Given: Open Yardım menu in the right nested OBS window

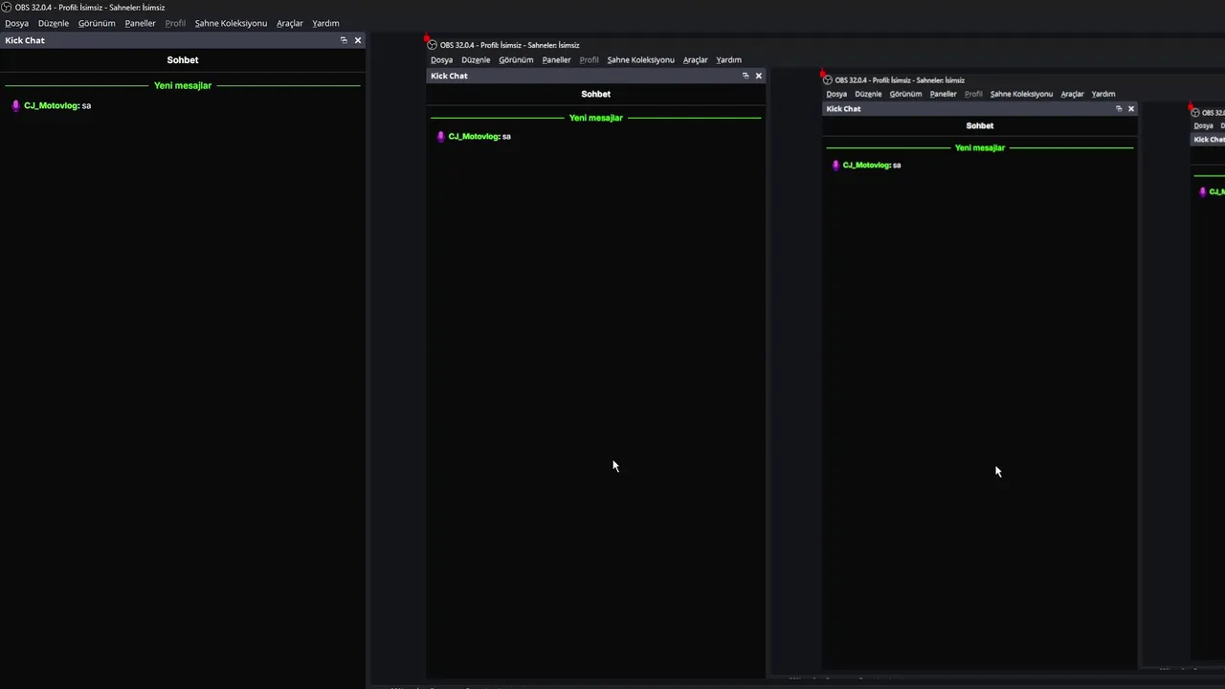Looking at the screenshot, I should (x=1103, y=94).
